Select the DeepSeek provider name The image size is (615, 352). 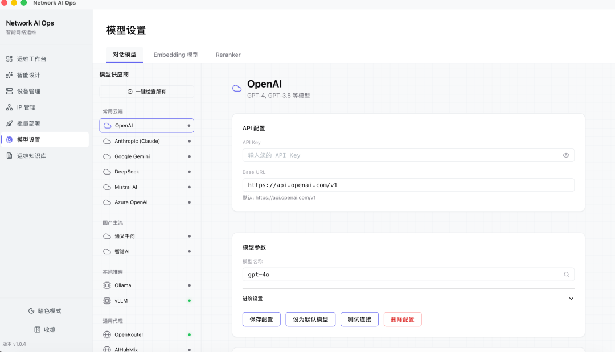point(126,172)
